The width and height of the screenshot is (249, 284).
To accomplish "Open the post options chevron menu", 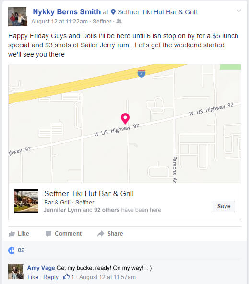I will click(239, 11).
